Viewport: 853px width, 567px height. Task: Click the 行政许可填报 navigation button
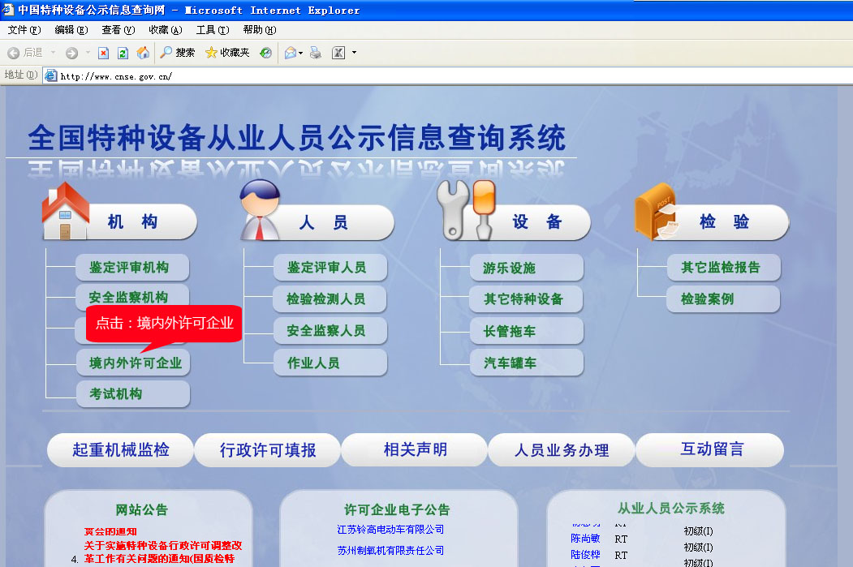pos(268,450)
